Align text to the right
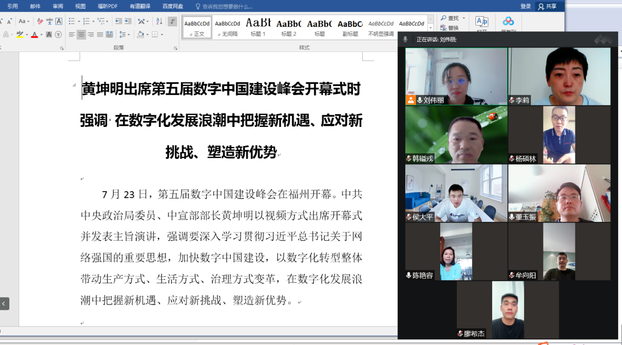Screen dimensions: 622x345 [91, 35]
